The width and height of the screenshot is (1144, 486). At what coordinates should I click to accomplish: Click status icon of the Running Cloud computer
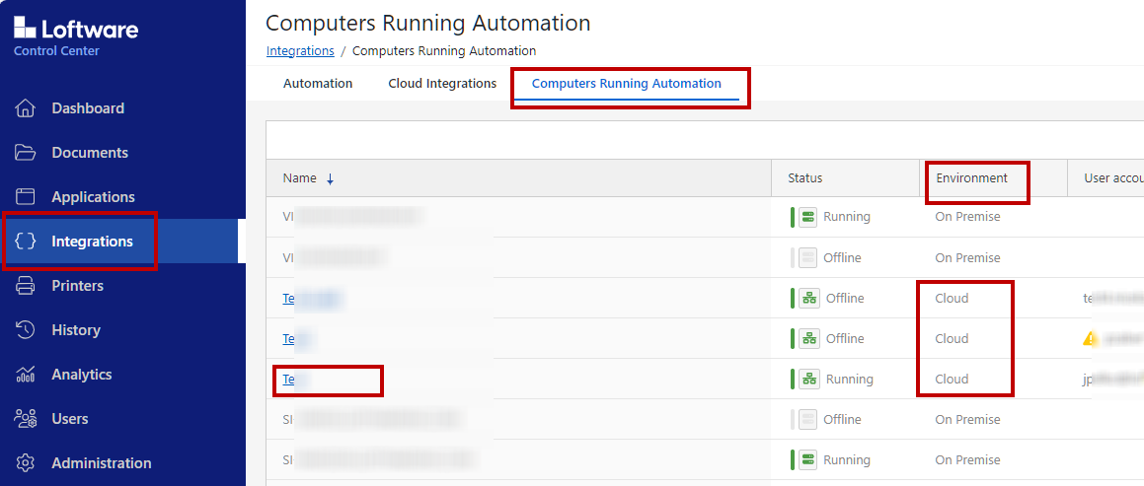807,379
